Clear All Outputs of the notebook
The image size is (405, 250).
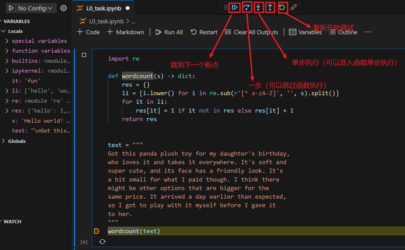251,32
